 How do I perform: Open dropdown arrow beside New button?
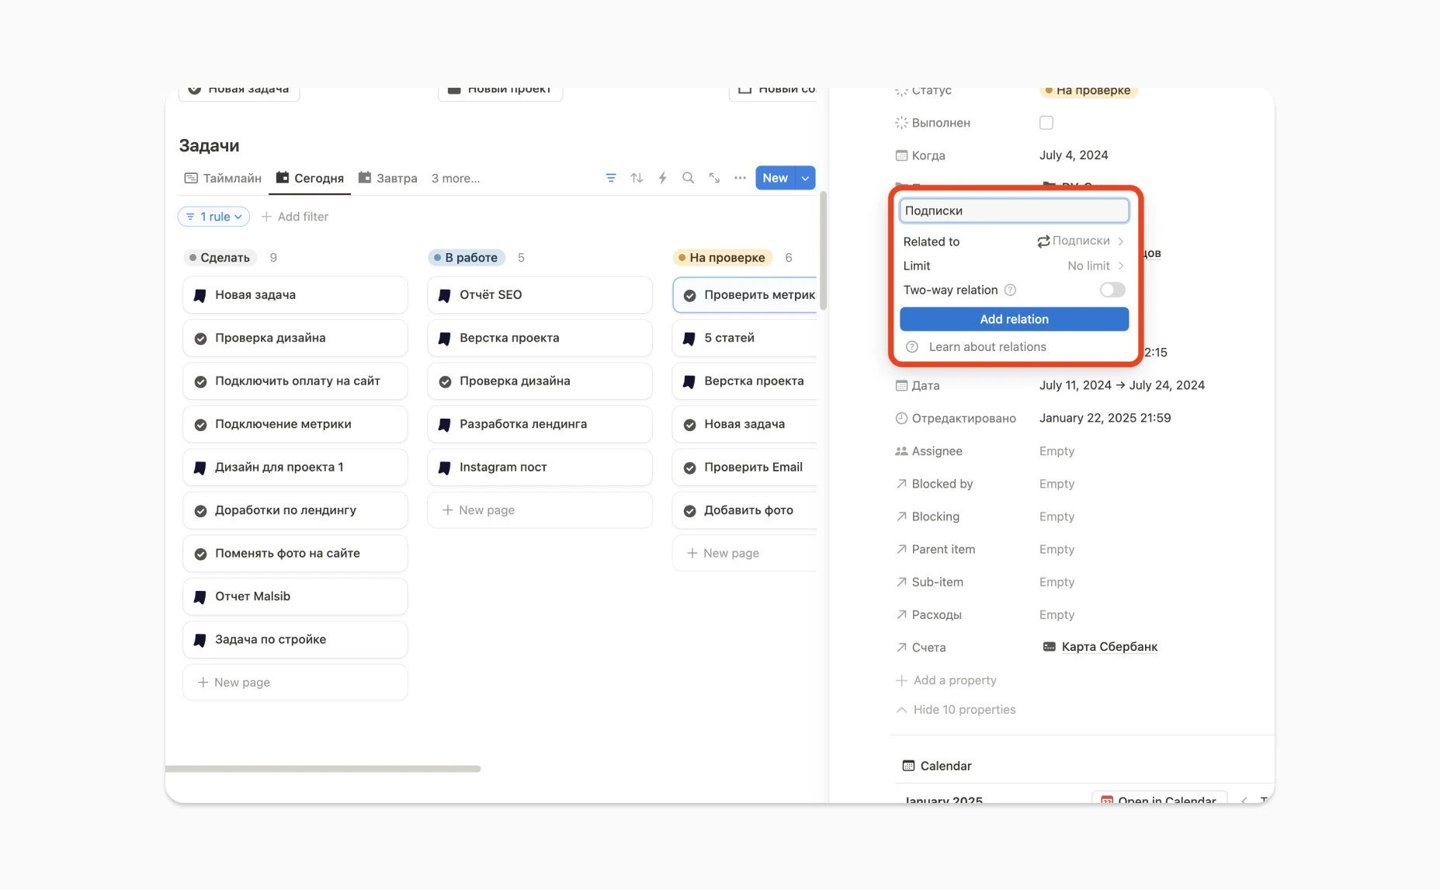tap(806, 178)
